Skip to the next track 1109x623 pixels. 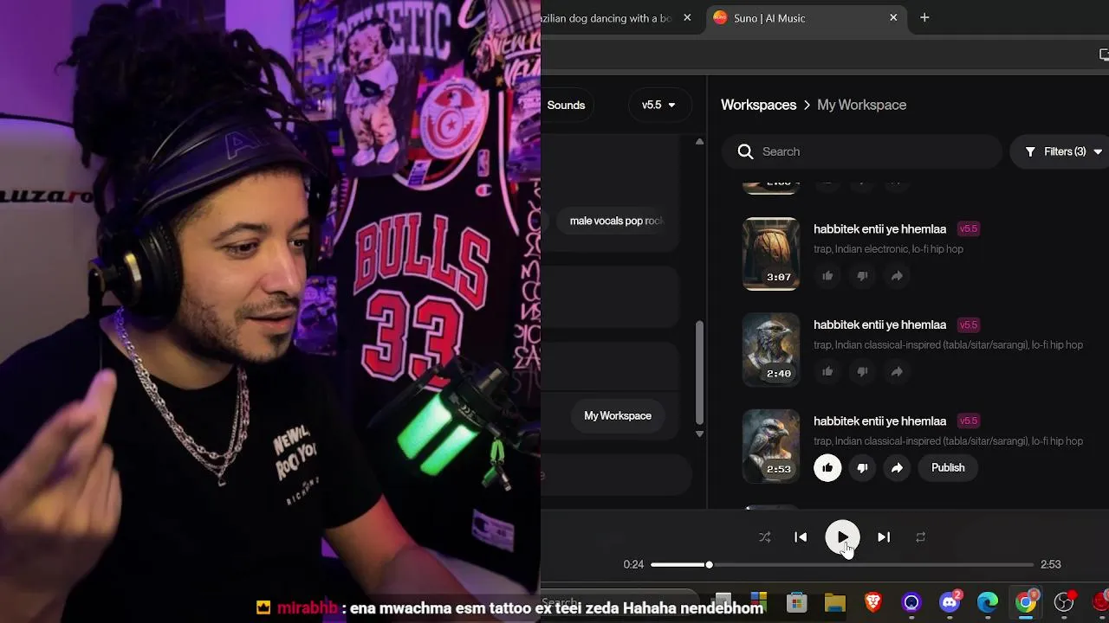coord(884,537)
